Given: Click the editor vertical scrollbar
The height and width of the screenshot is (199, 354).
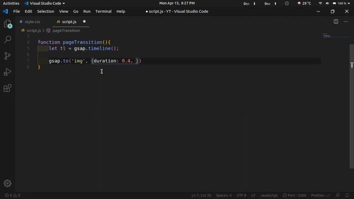Looking at the screenshot, I should point(352,106).
